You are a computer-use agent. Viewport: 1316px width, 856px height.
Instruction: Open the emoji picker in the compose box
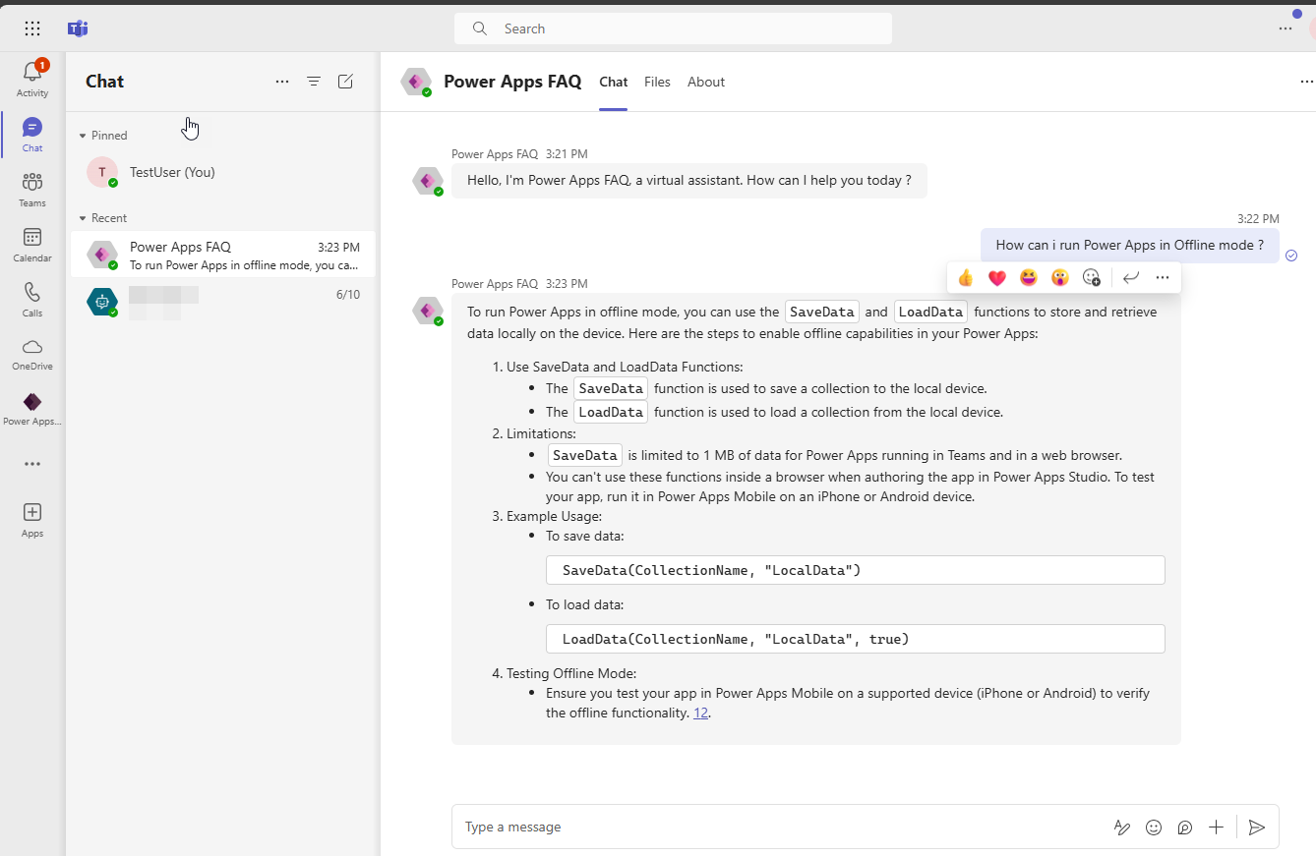point(1154,827)
